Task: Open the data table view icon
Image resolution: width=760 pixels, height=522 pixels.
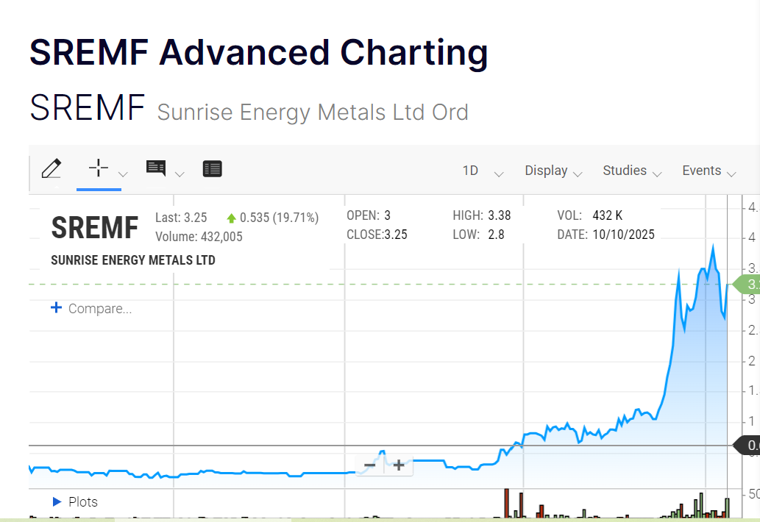Action: pyautogui.click(x=212, y=169)
